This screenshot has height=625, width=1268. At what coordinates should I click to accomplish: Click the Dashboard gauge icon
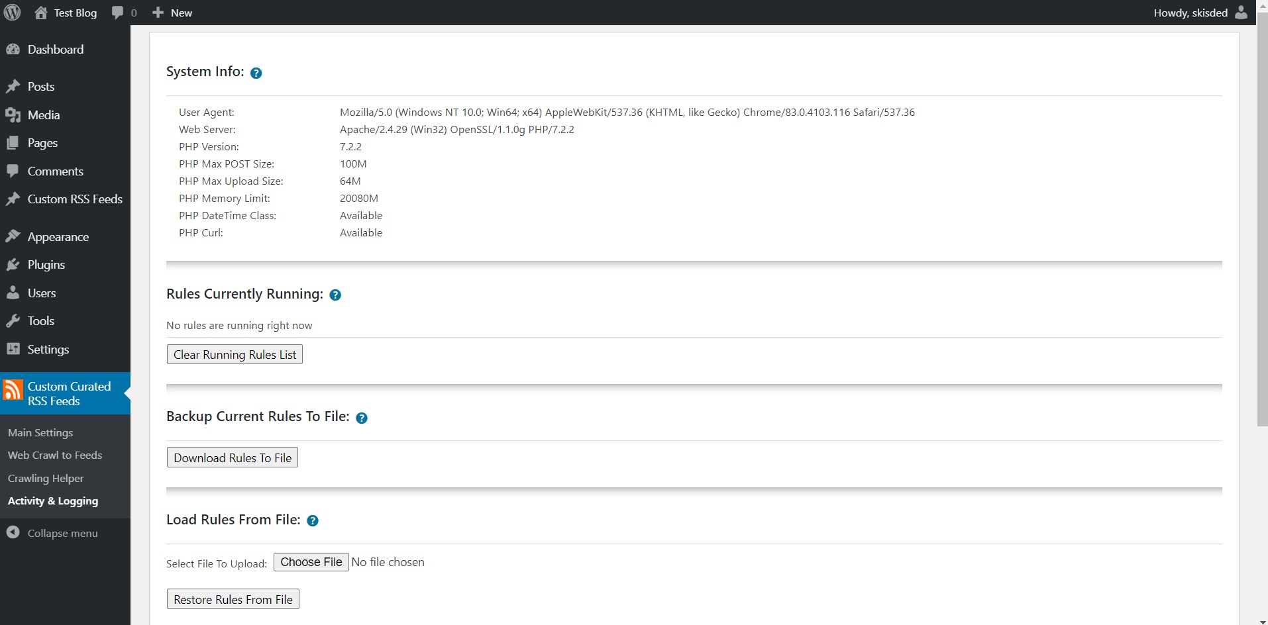[13, 50]
